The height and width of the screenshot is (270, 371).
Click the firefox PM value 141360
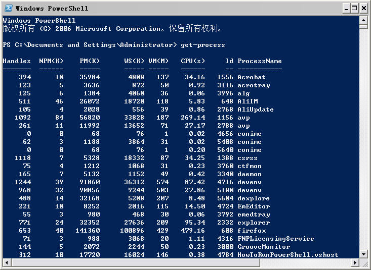(88, 230)
